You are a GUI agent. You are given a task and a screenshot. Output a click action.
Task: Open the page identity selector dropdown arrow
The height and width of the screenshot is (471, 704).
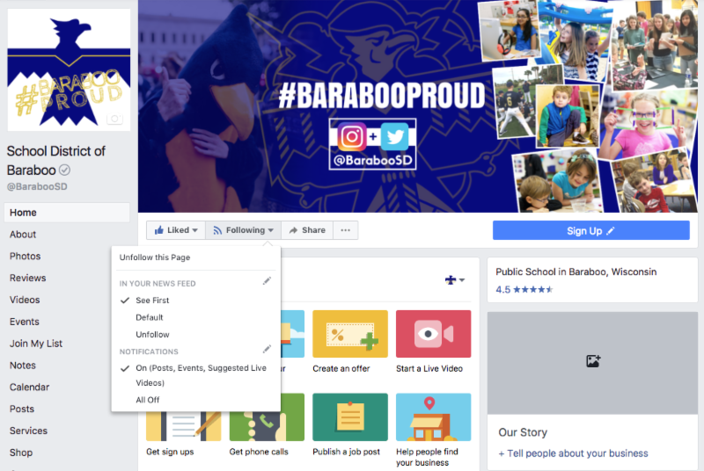(455, 280)
